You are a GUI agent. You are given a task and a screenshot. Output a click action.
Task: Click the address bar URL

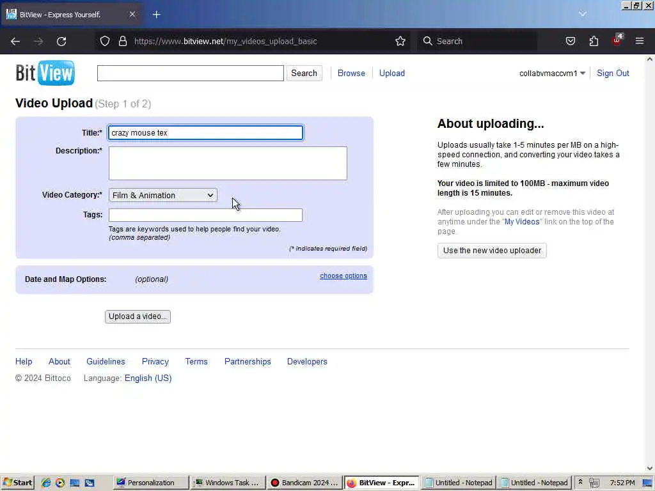pos(226,42)
